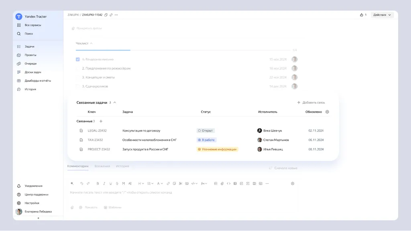Open Уведомления bell icon
The width and height of the screenshot is (411, 231).
click(x=19, y=186)
